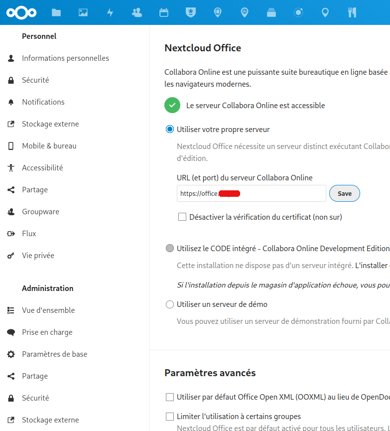390x431 pixels.
Task: Click the Save button
Action: [344, 193]
